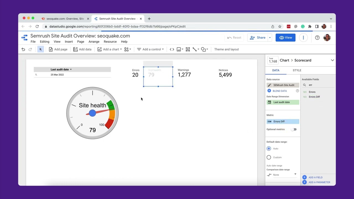Image resolution: width=354 pixels, height=199 pixels.
Task: Edit the SEMrush Site Audit data source pencil
Action: [269, 85]
